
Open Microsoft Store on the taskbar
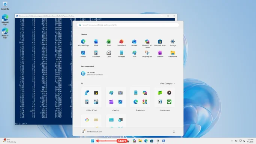tap(152, 141)
